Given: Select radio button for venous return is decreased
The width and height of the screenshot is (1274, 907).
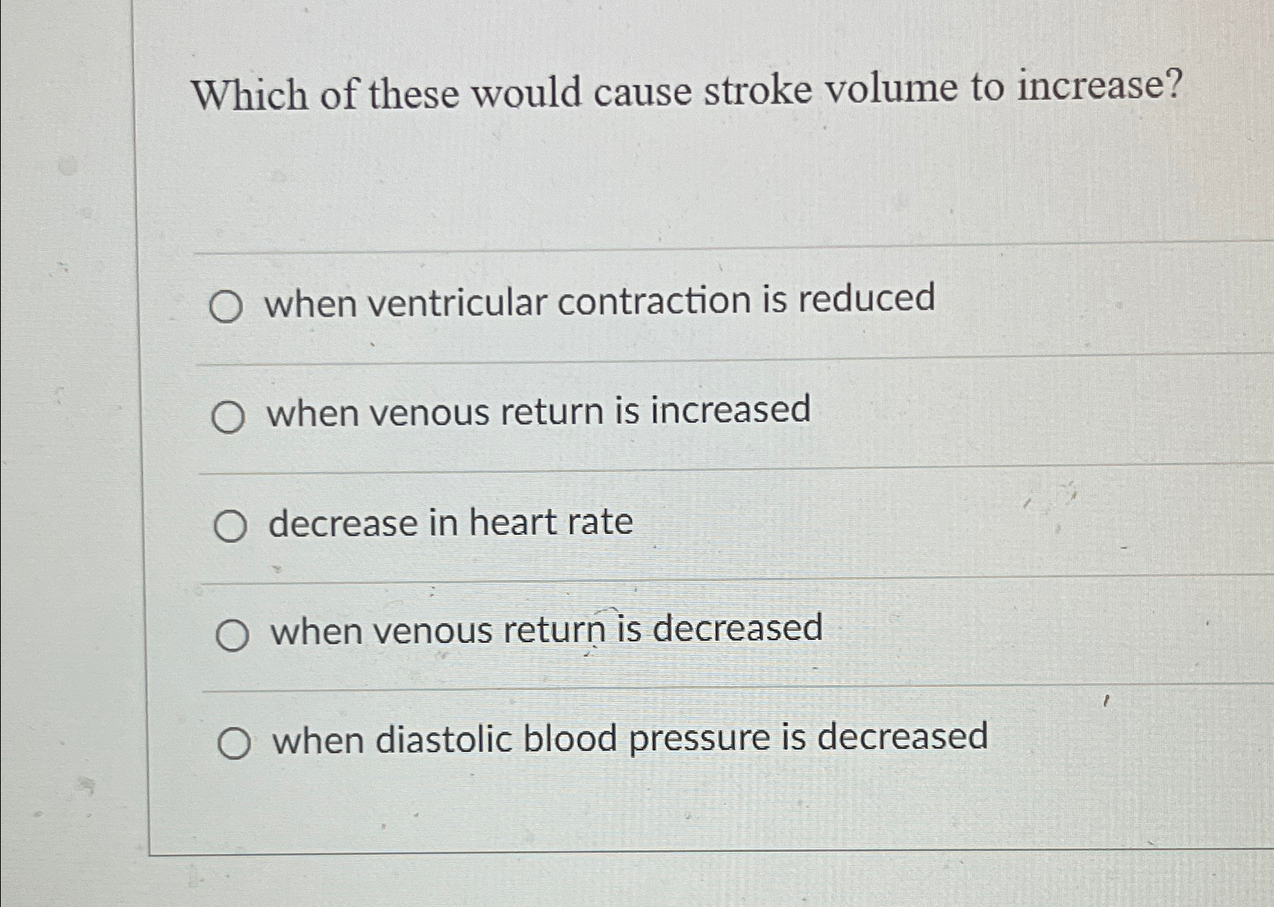Looking at the screenshot, I should (235, 635).
